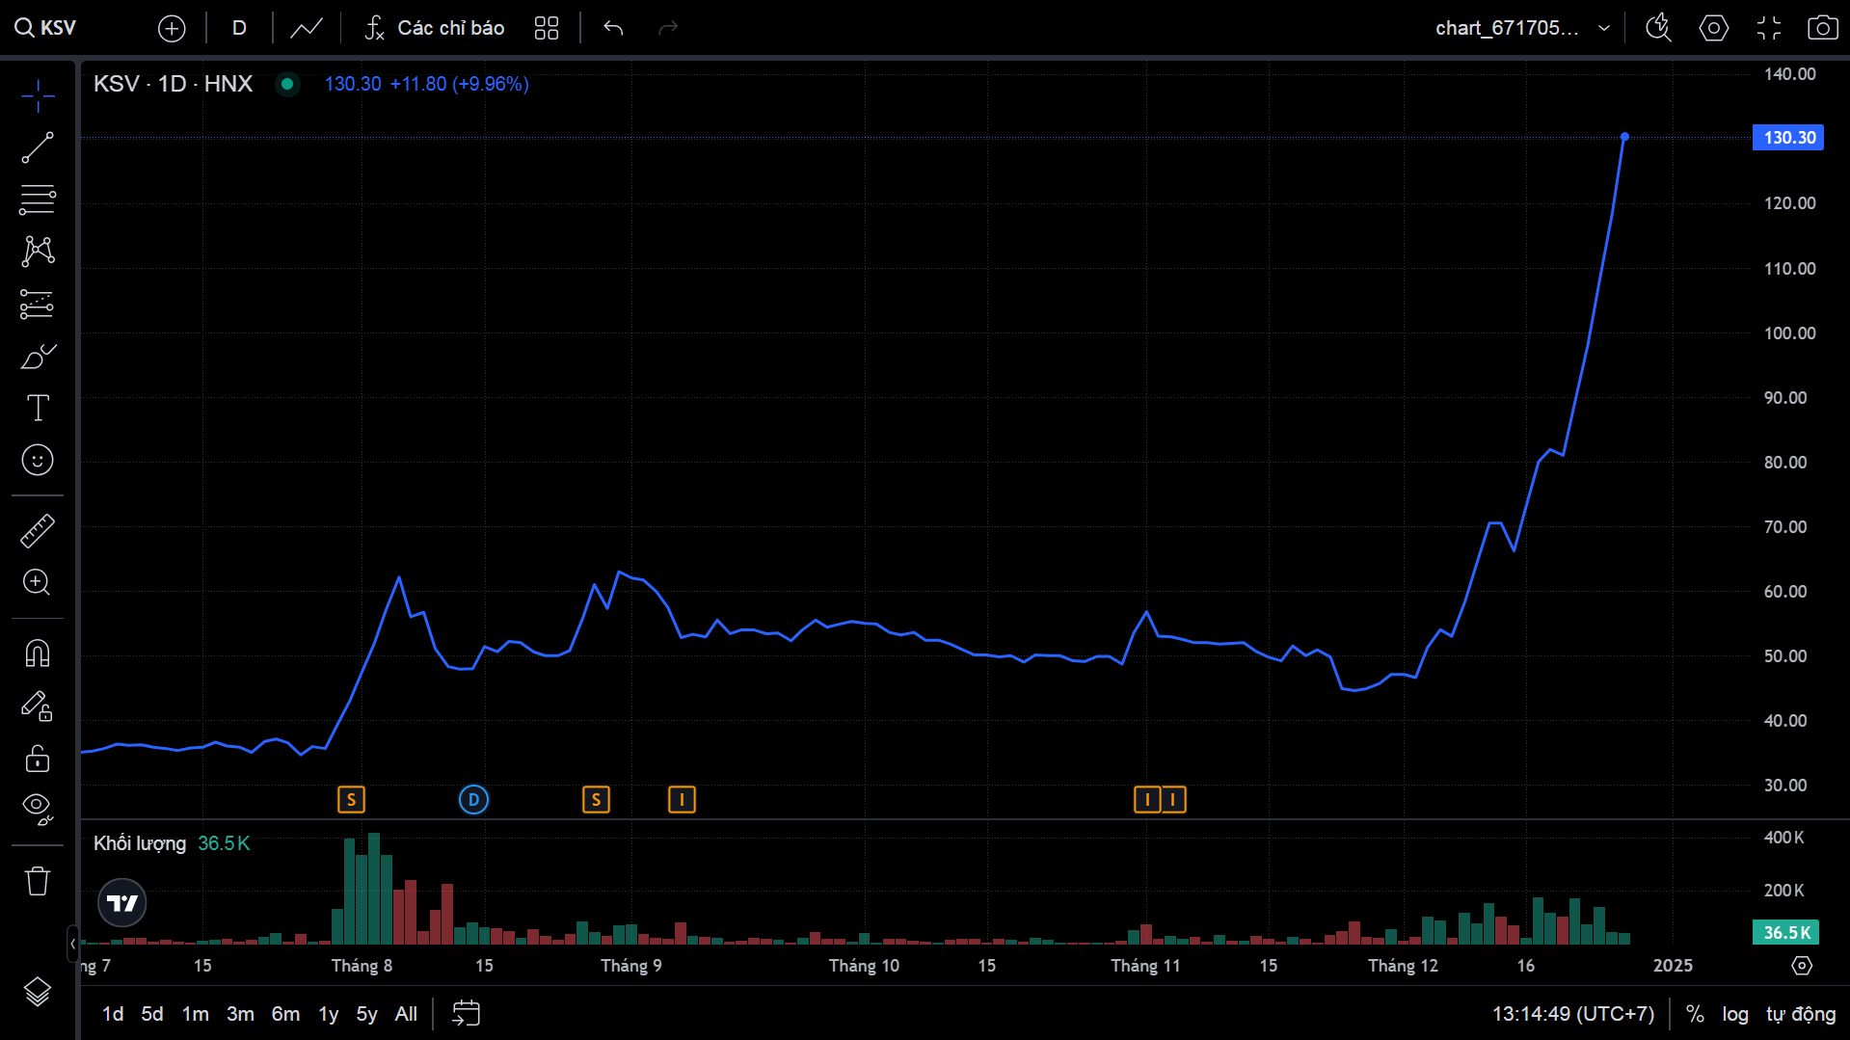1850x1040 pixels.
Task: Click the 36.5K volume scale label
Action: coord(1786,932)
